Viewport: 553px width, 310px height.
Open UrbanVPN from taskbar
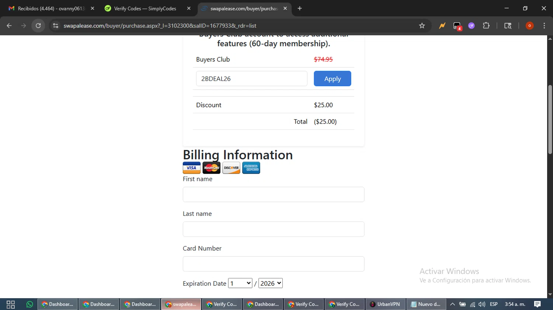385,304
